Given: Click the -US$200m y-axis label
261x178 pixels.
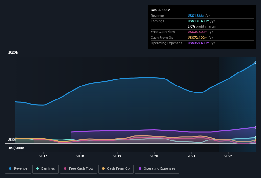Looking at the screenshot, I should (x=16, y=148).
